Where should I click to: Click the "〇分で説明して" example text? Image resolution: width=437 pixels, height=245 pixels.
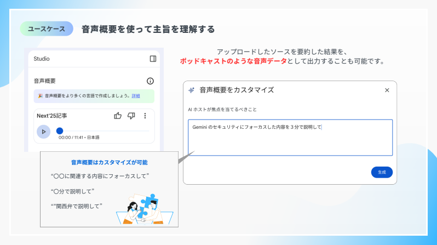click(x=72, y=191)
